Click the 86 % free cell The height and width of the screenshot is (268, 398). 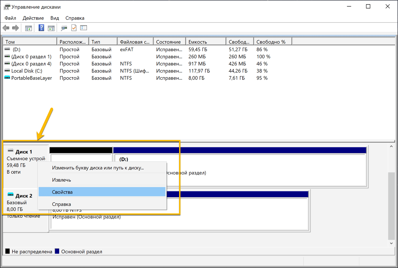coord(262,49)
